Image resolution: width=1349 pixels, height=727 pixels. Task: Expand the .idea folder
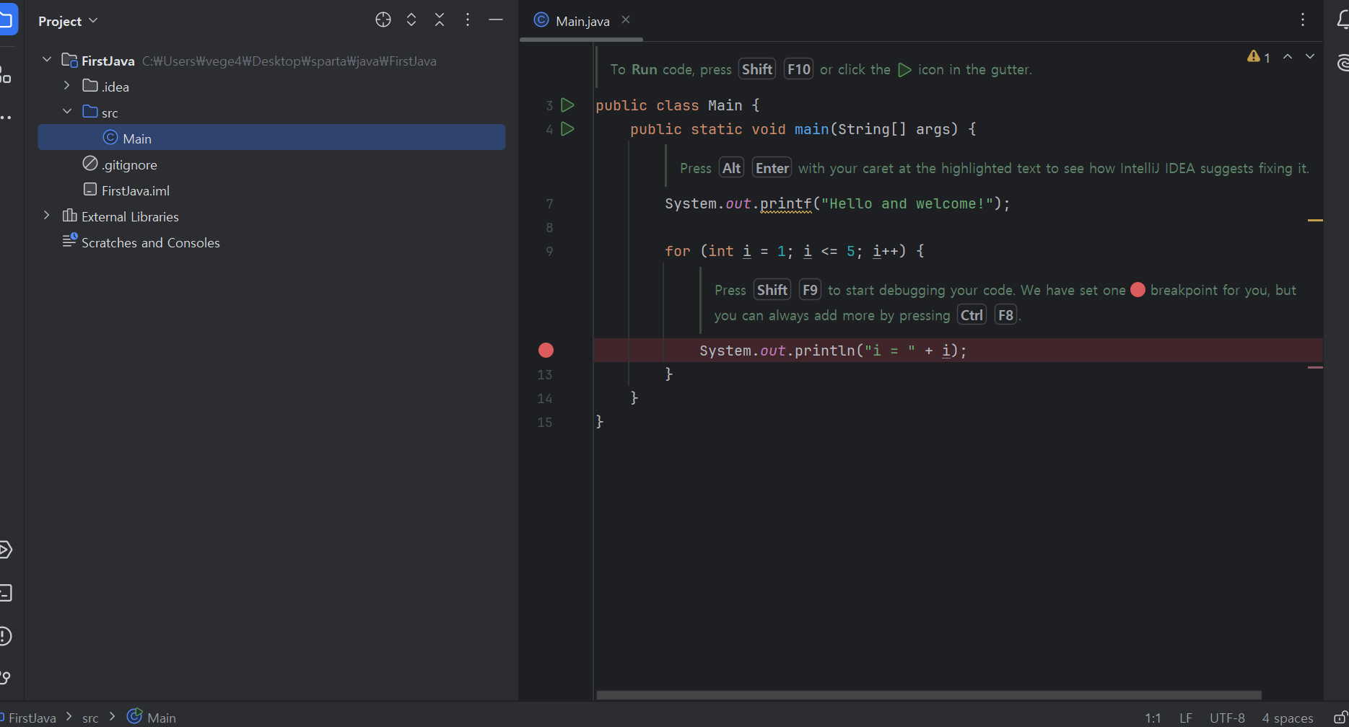(x=67, y=86)
